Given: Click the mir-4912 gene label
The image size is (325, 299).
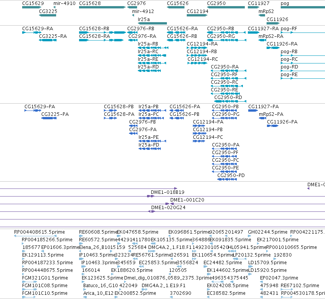Looking at the screenshot, I should coord(143,11).
